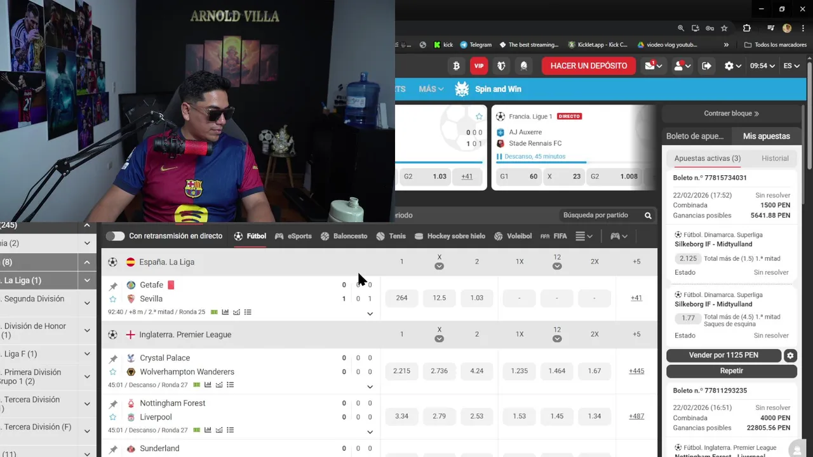The width and height of the screenshot is (813, 457).
Task: Open the ES language dropdown
Action: [x=792, y=65]
